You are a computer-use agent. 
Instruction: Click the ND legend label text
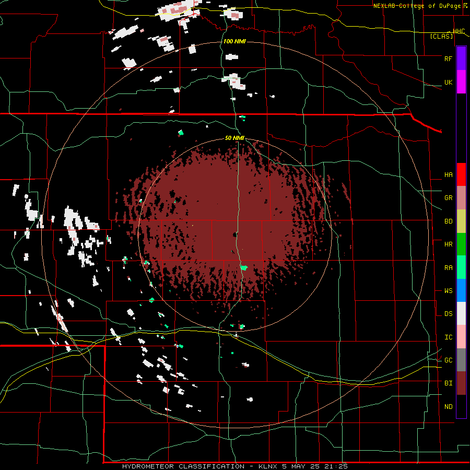click(x=448, y=406)
